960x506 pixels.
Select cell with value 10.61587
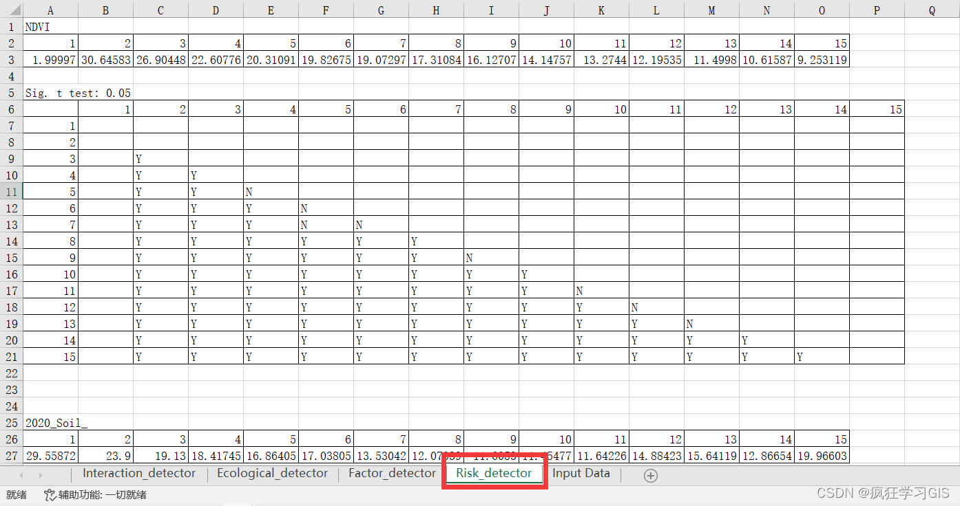tap(767, 60)
